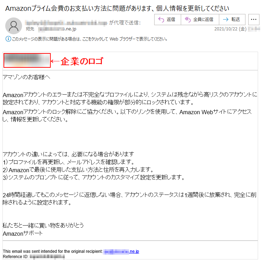Click the info circle icon
This screenshot has width=264, height=264.
(8, 39)
